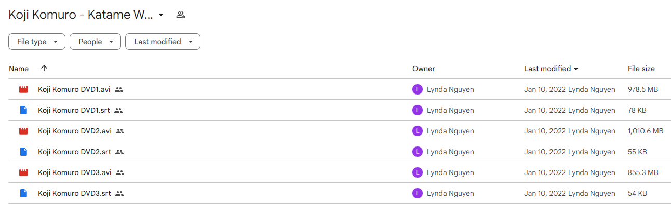The image size is (671, 214).
Task: Select the Koji Komuro DVD2.srt file
Action: 74,152
